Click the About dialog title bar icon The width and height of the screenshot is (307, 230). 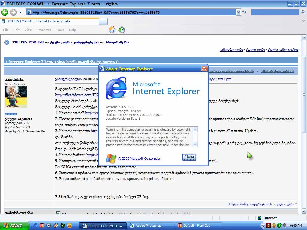point(102,69)
